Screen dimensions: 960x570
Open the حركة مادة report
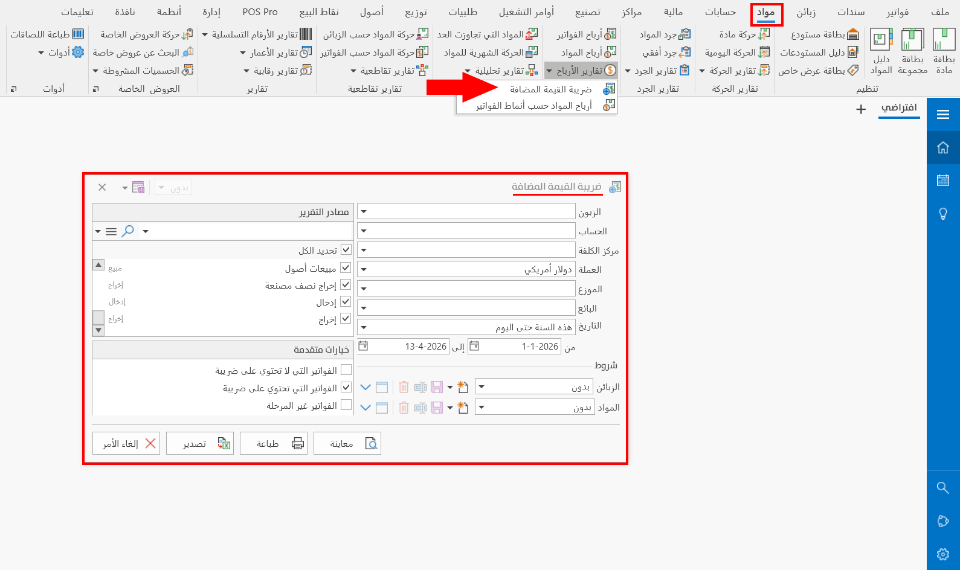[744, 34]
